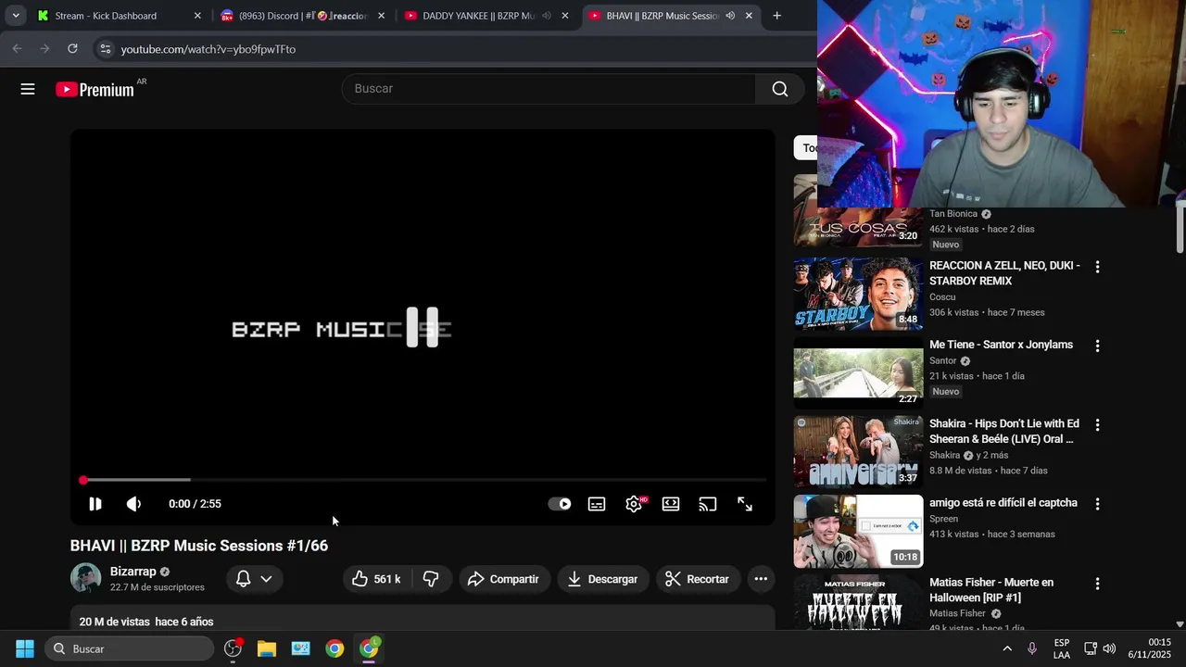Click the Windows taskbar Buscar search box
The width and height of the screenshot is (1186, 667).
pyautogui.click(x=130, y=648)
